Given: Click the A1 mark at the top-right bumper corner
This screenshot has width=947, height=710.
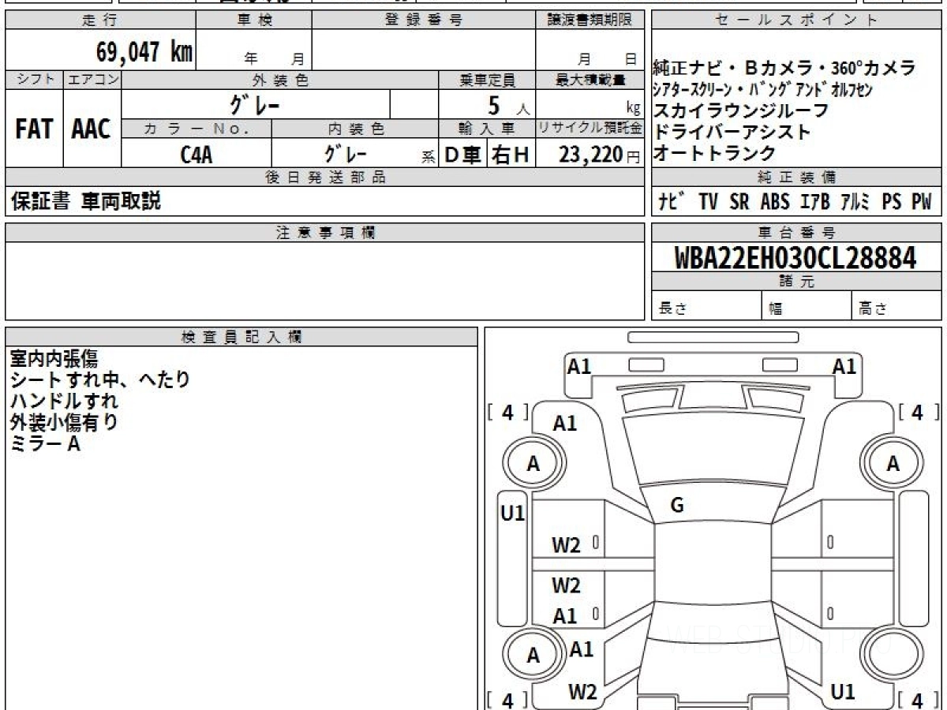Looking at the screenshot, I should (x=844, y=366).
